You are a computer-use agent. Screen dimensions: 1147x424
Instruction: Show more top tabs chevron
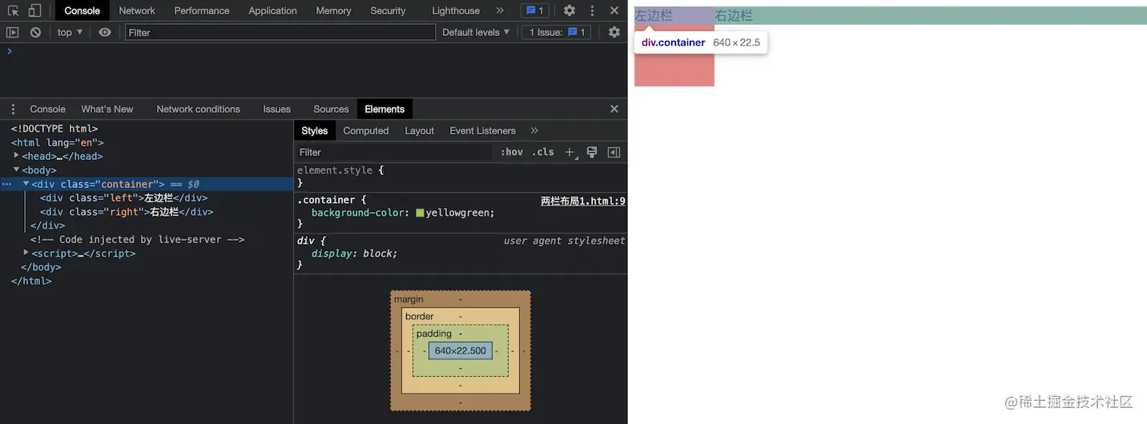[x=500, y=10]
